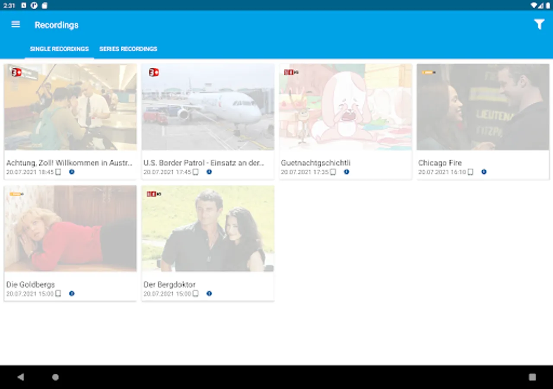
Task: Show info for Chicago Fire recording
Action: (484, 172)
